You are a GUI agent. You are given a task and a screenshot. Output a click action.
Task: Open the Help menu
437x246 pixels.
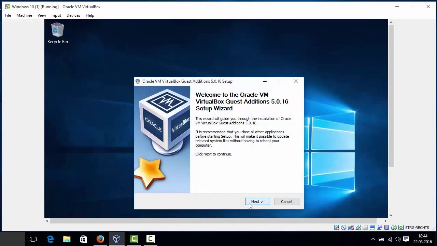90,15
